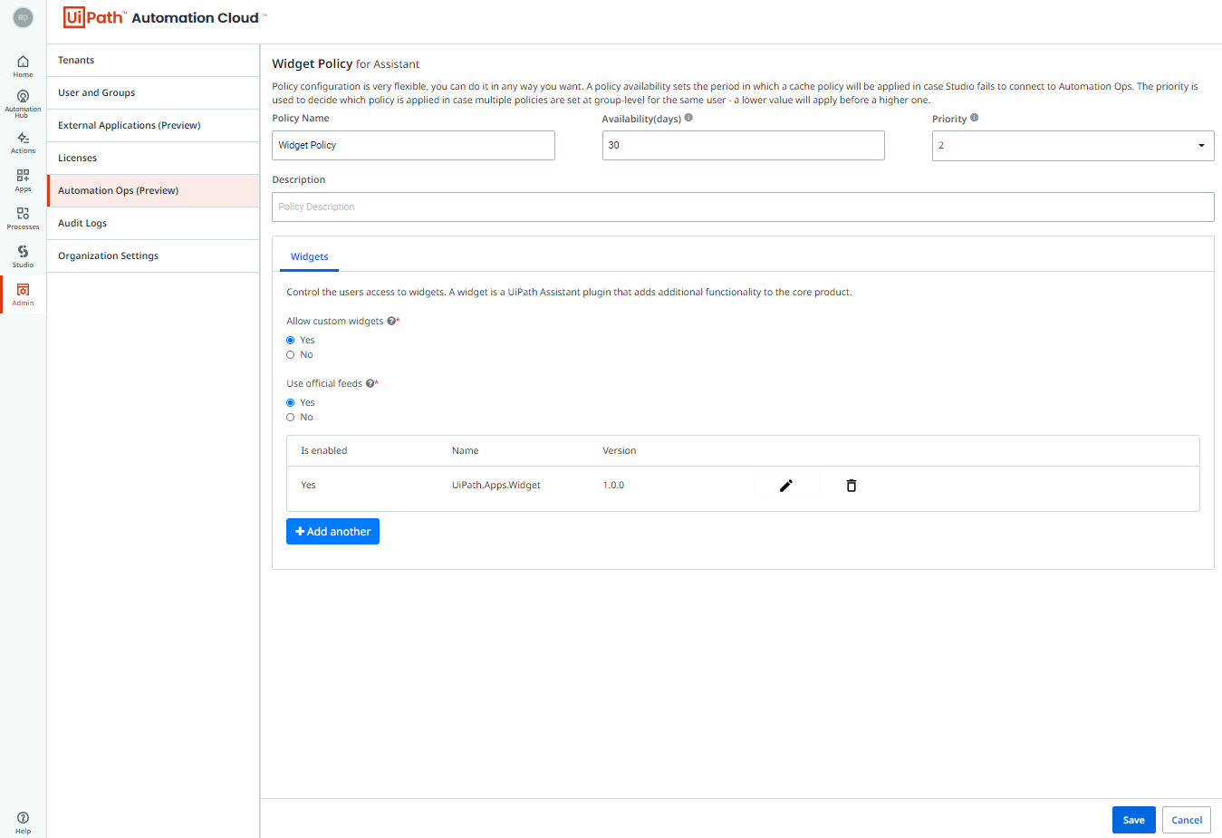The image size is (1222, 838).
Task: Click the 1.0.0 version cell
Action: (x=613, y=486)
